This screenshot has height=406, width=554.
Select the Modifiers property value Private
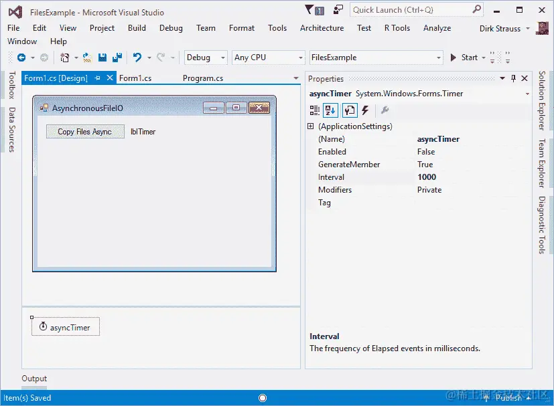[429, 190]
